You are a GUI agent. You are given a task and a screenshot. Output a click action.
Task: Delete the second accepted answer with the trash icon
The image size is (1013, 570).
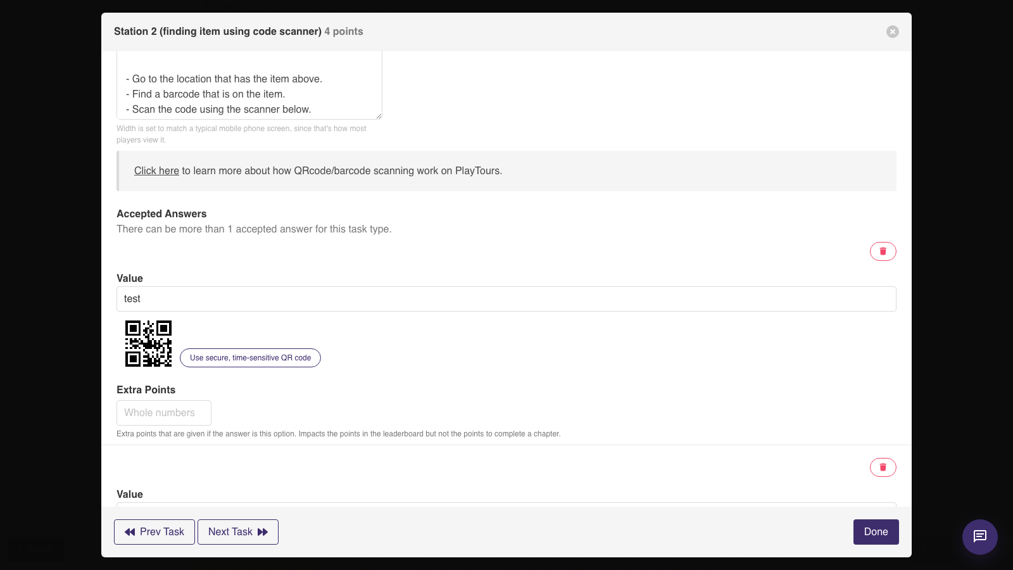click(x=883, y=467)
